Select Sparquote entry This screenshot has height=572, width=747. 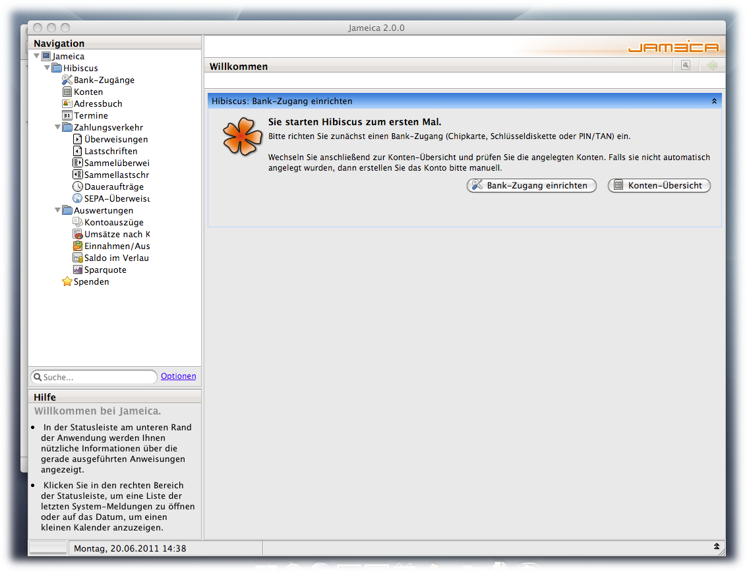click(105, 270)
